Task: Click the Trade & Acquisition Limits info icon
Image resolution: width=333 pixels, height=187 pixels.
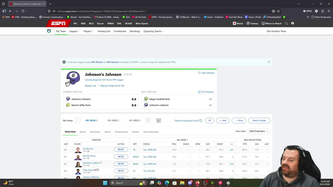Action: point(200,121)
